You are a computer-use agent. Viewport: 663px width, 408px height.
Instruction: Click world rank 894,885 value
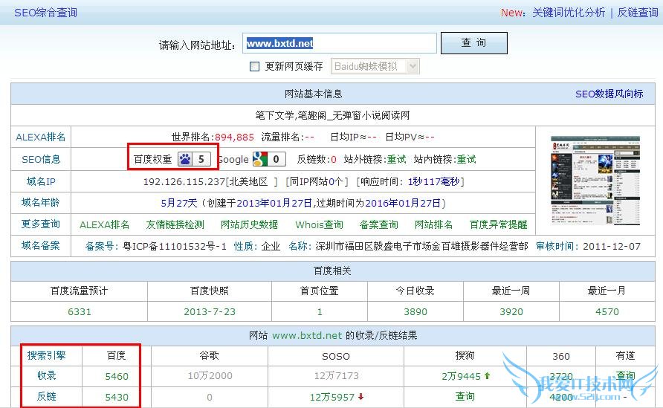pos(234,137)
